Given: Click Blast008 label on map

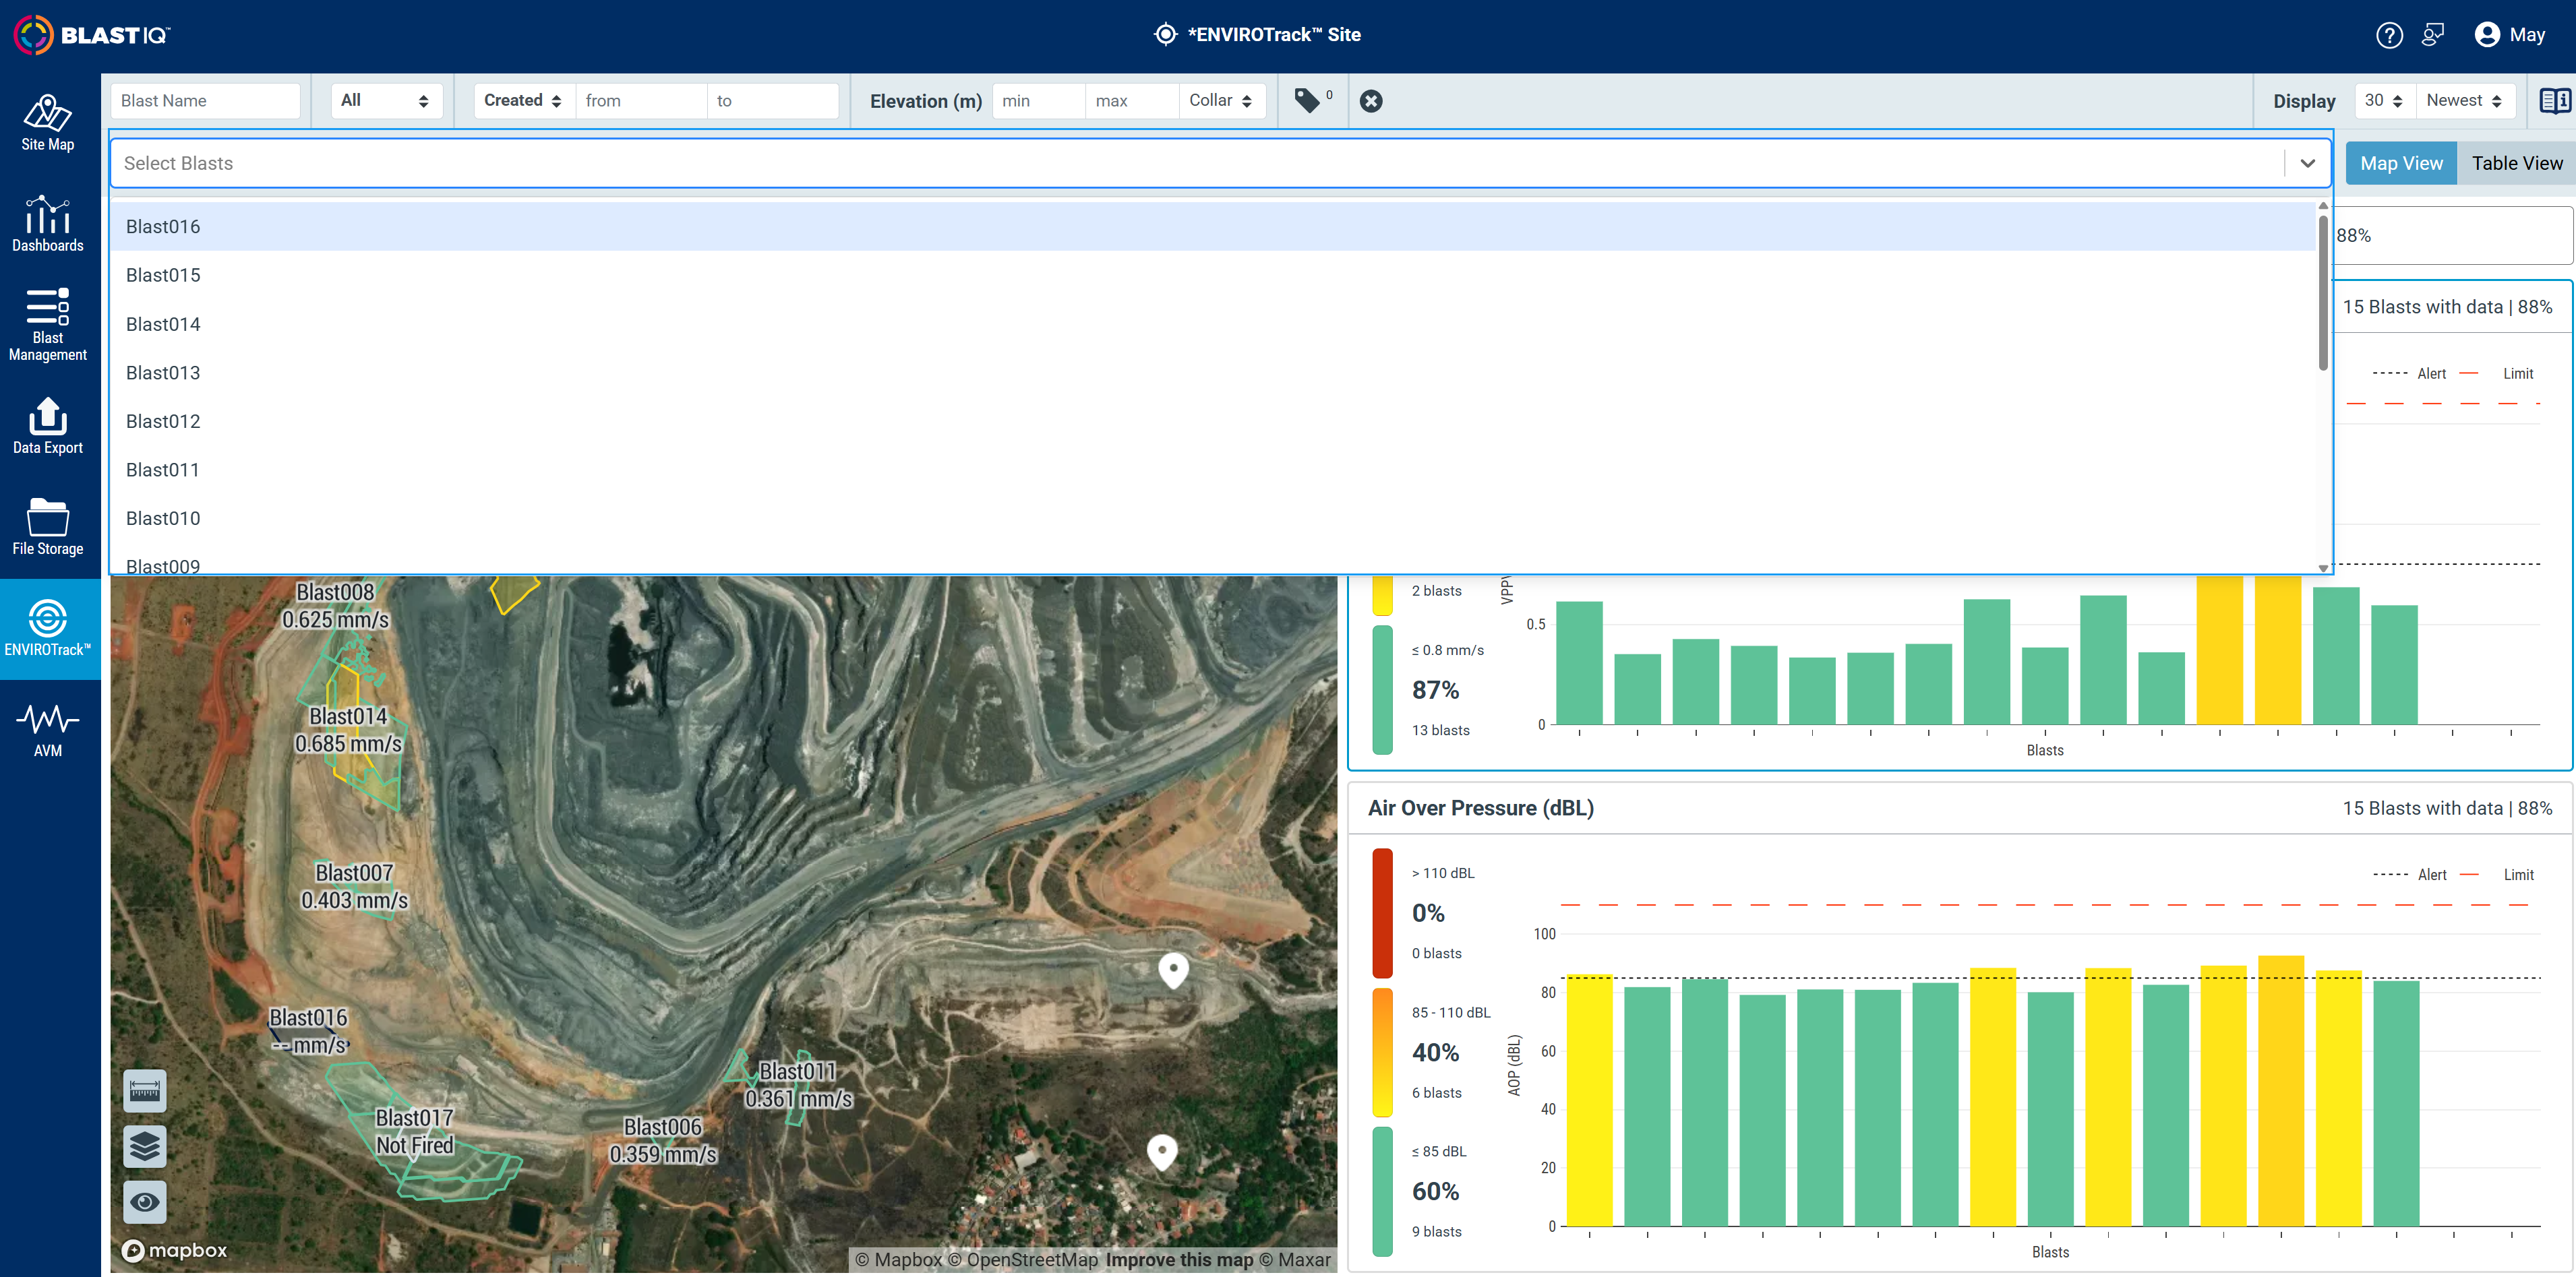Looking at the screenshot, I should pos(335,606).
